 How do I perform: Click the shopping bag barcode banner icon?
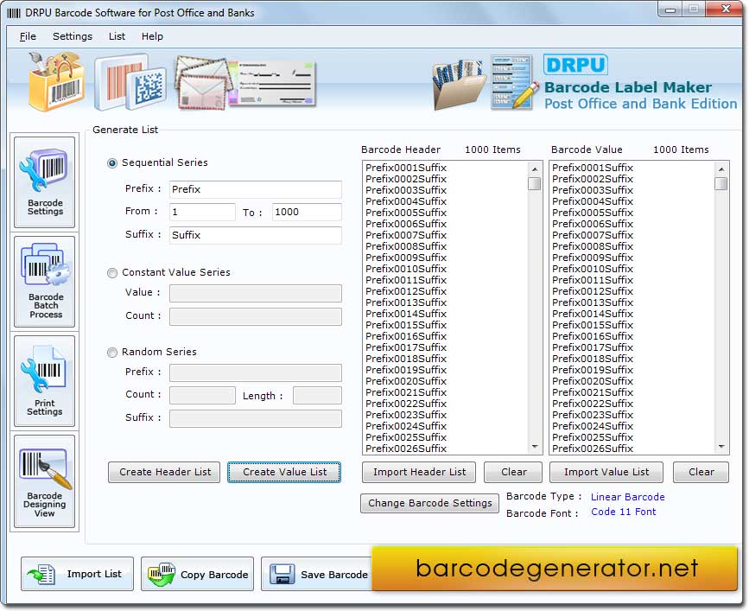[x=56, y=82]
